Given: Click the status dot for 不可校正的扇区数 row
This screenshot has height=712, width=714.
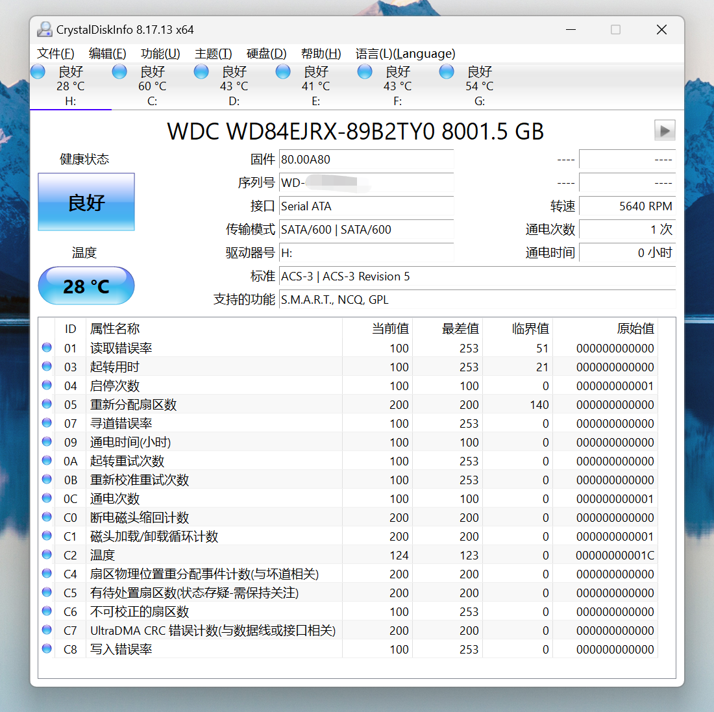Looking at the screenshot, I should (x=47, y=611).
